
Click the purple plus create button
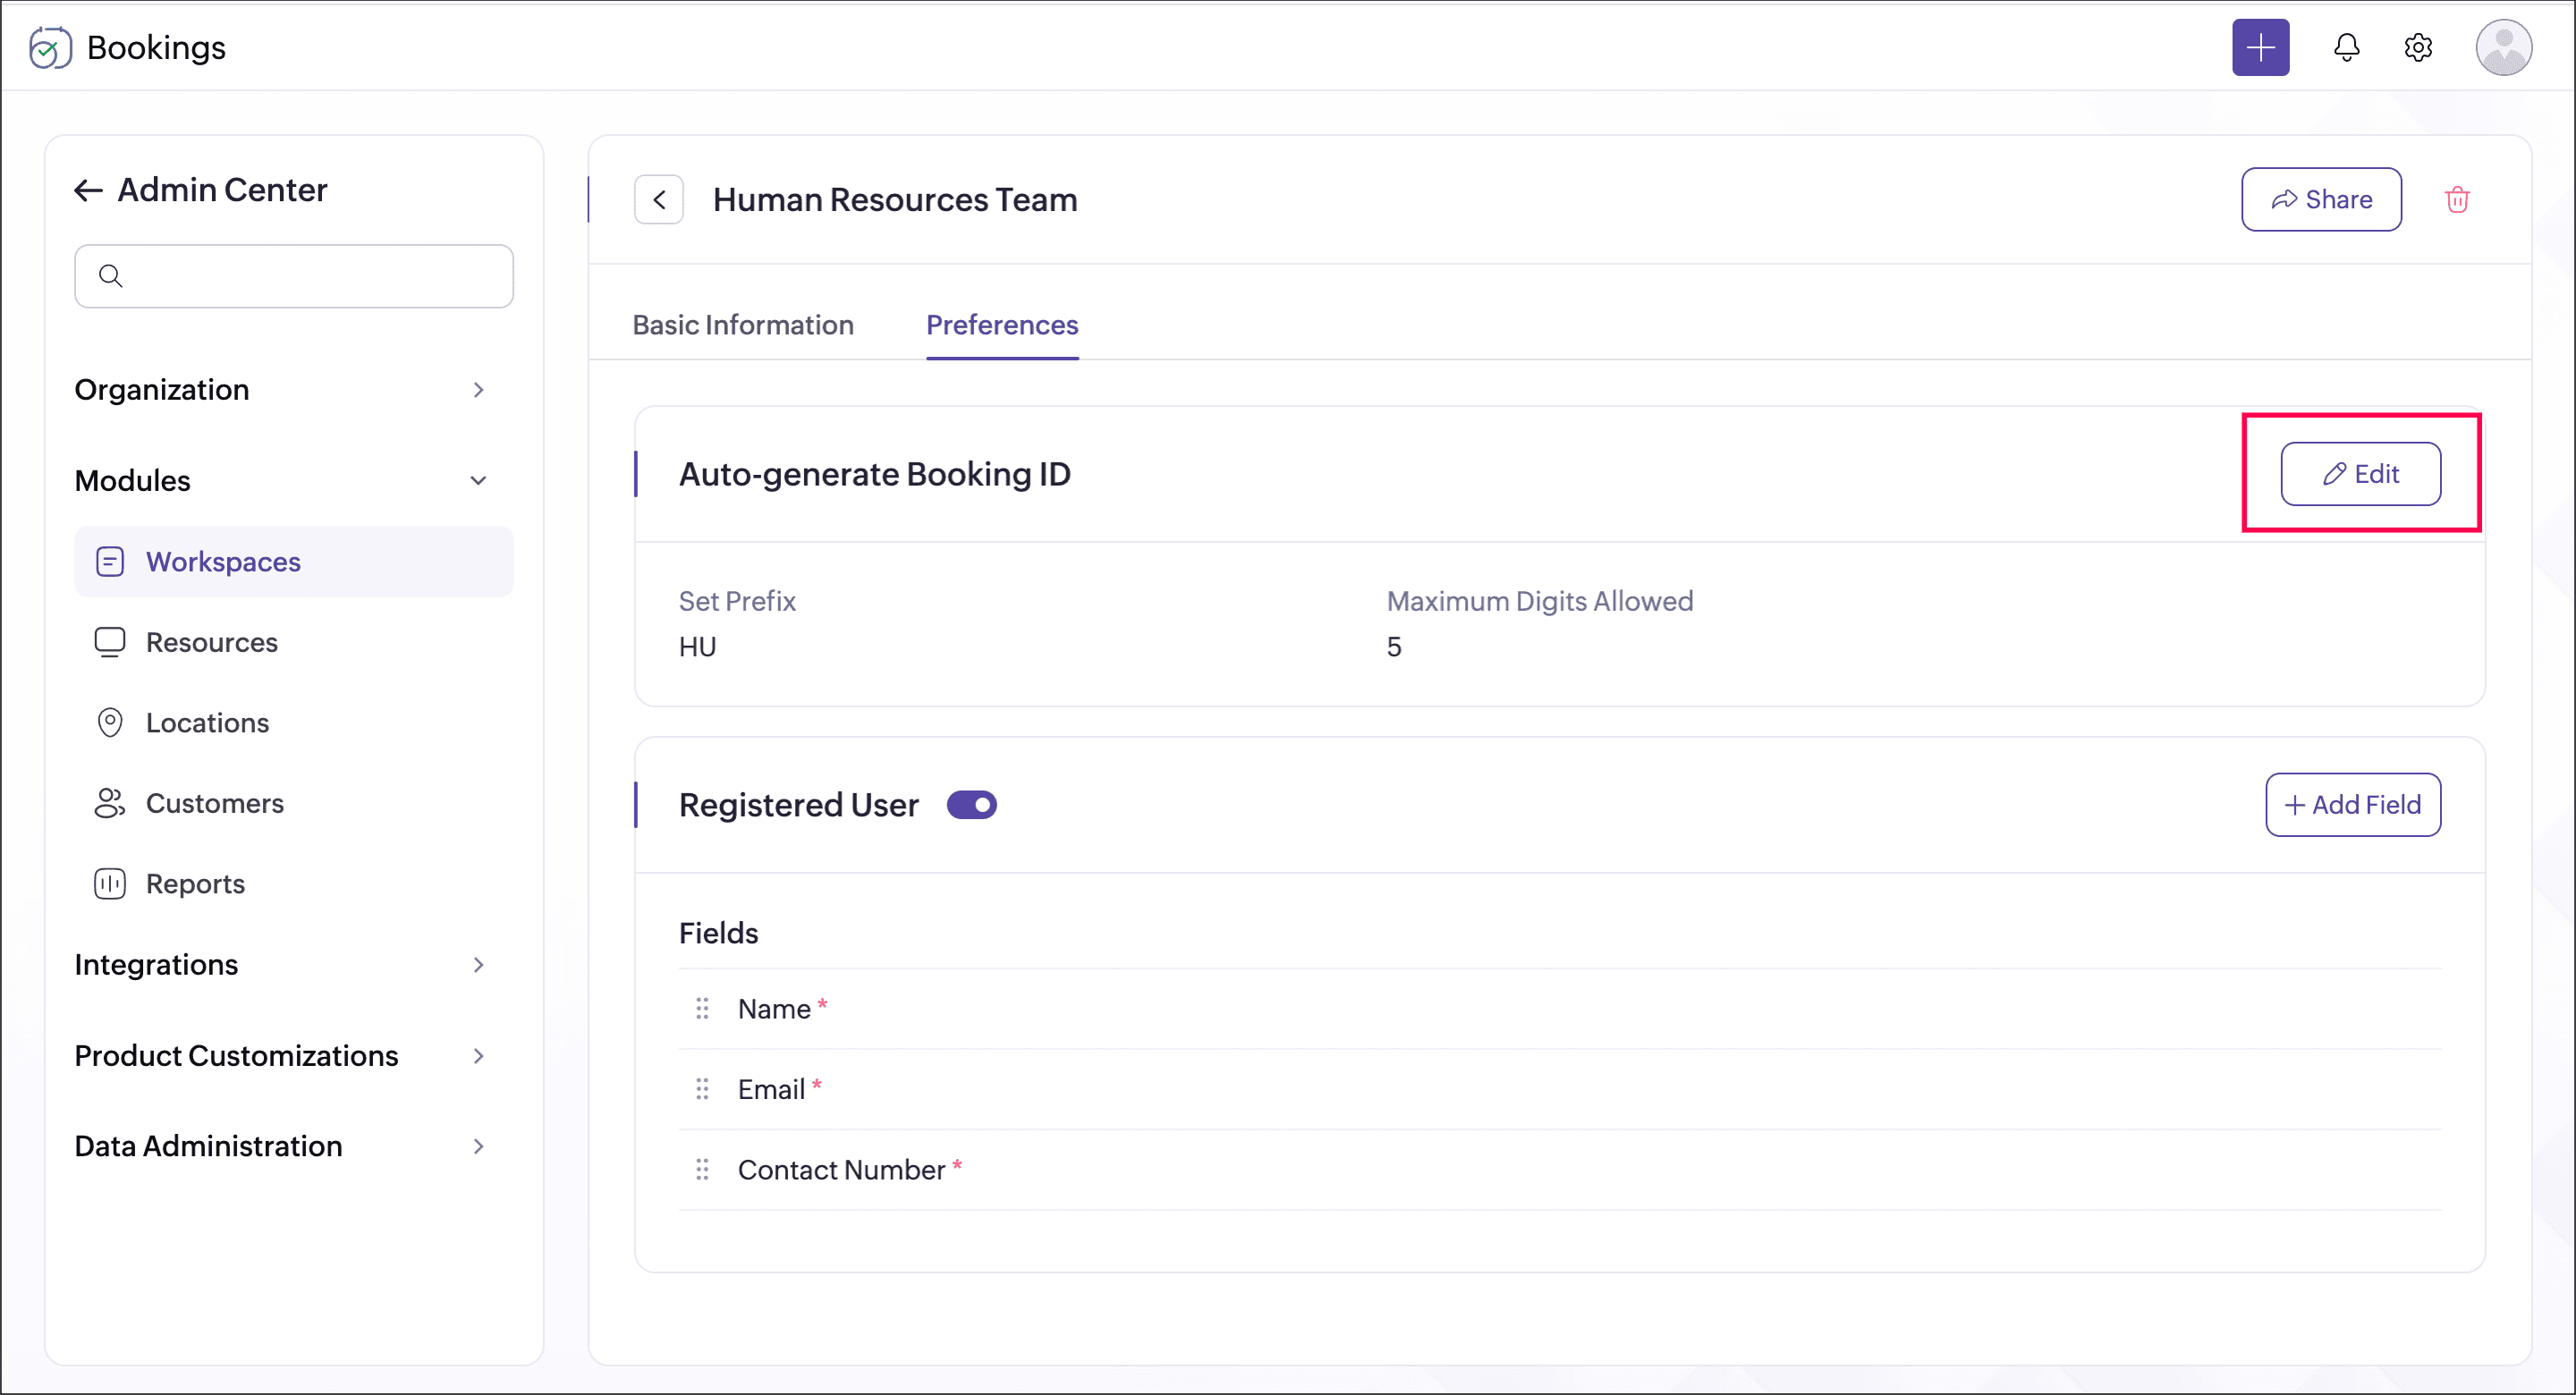(x=2260, y=47)
